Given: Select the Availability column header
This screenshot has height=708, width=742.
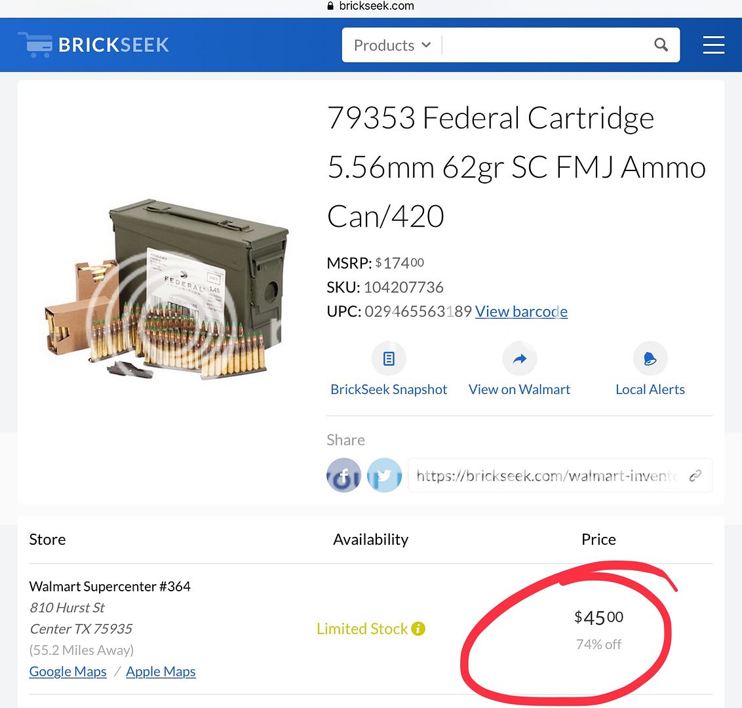Looking at the screenshot, I should 370,539.
